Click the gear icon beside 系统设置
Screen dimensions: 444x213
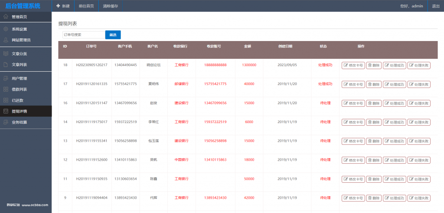coord(6,29)
